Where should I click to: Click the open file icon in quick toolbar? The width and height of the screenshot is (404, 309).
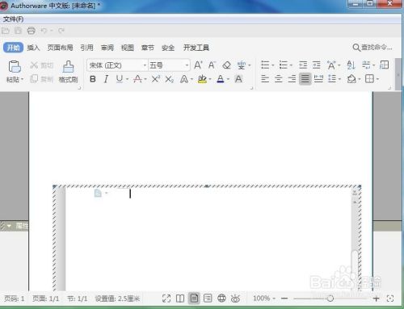pos(6,31)
